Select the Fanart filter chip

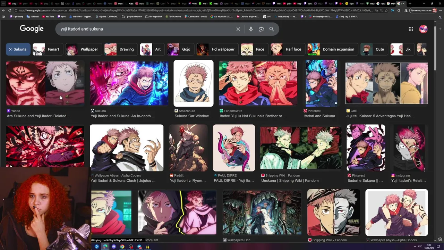48,49
